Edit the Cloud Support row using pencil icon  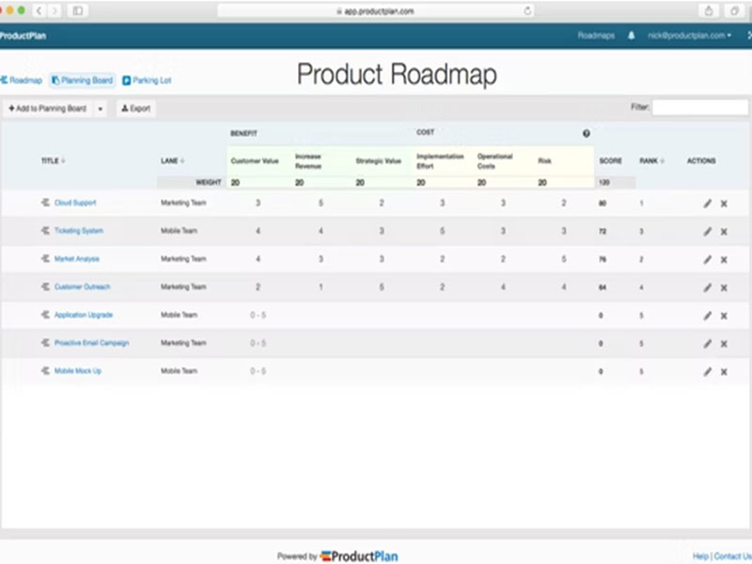pyautogui.click(x=707, y=202)
